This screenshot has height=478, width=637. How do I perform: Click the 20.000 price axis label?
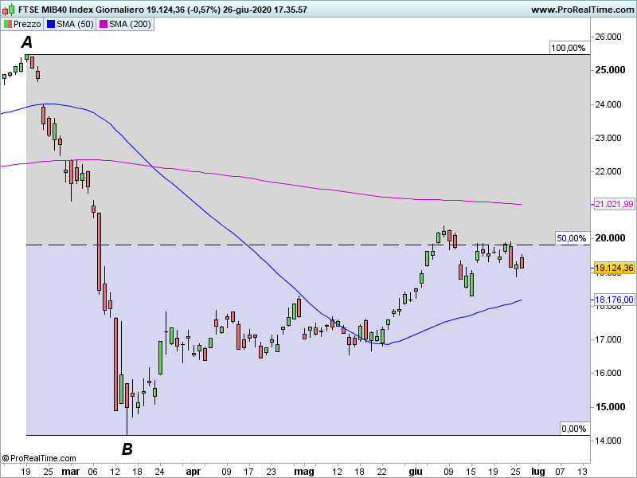[x=610, y=237]
